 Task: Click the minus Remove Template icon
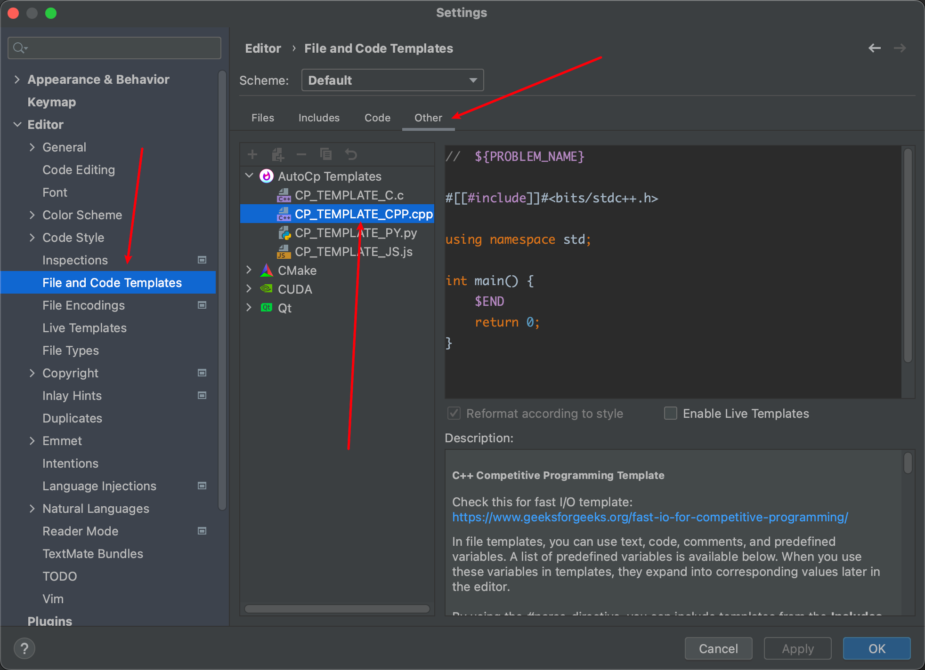click(301, 154)
